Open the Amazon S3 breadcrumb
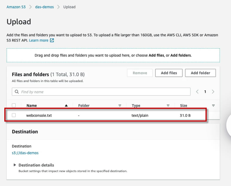This screenshot has width=231, height=186. [x=16, y=7]
